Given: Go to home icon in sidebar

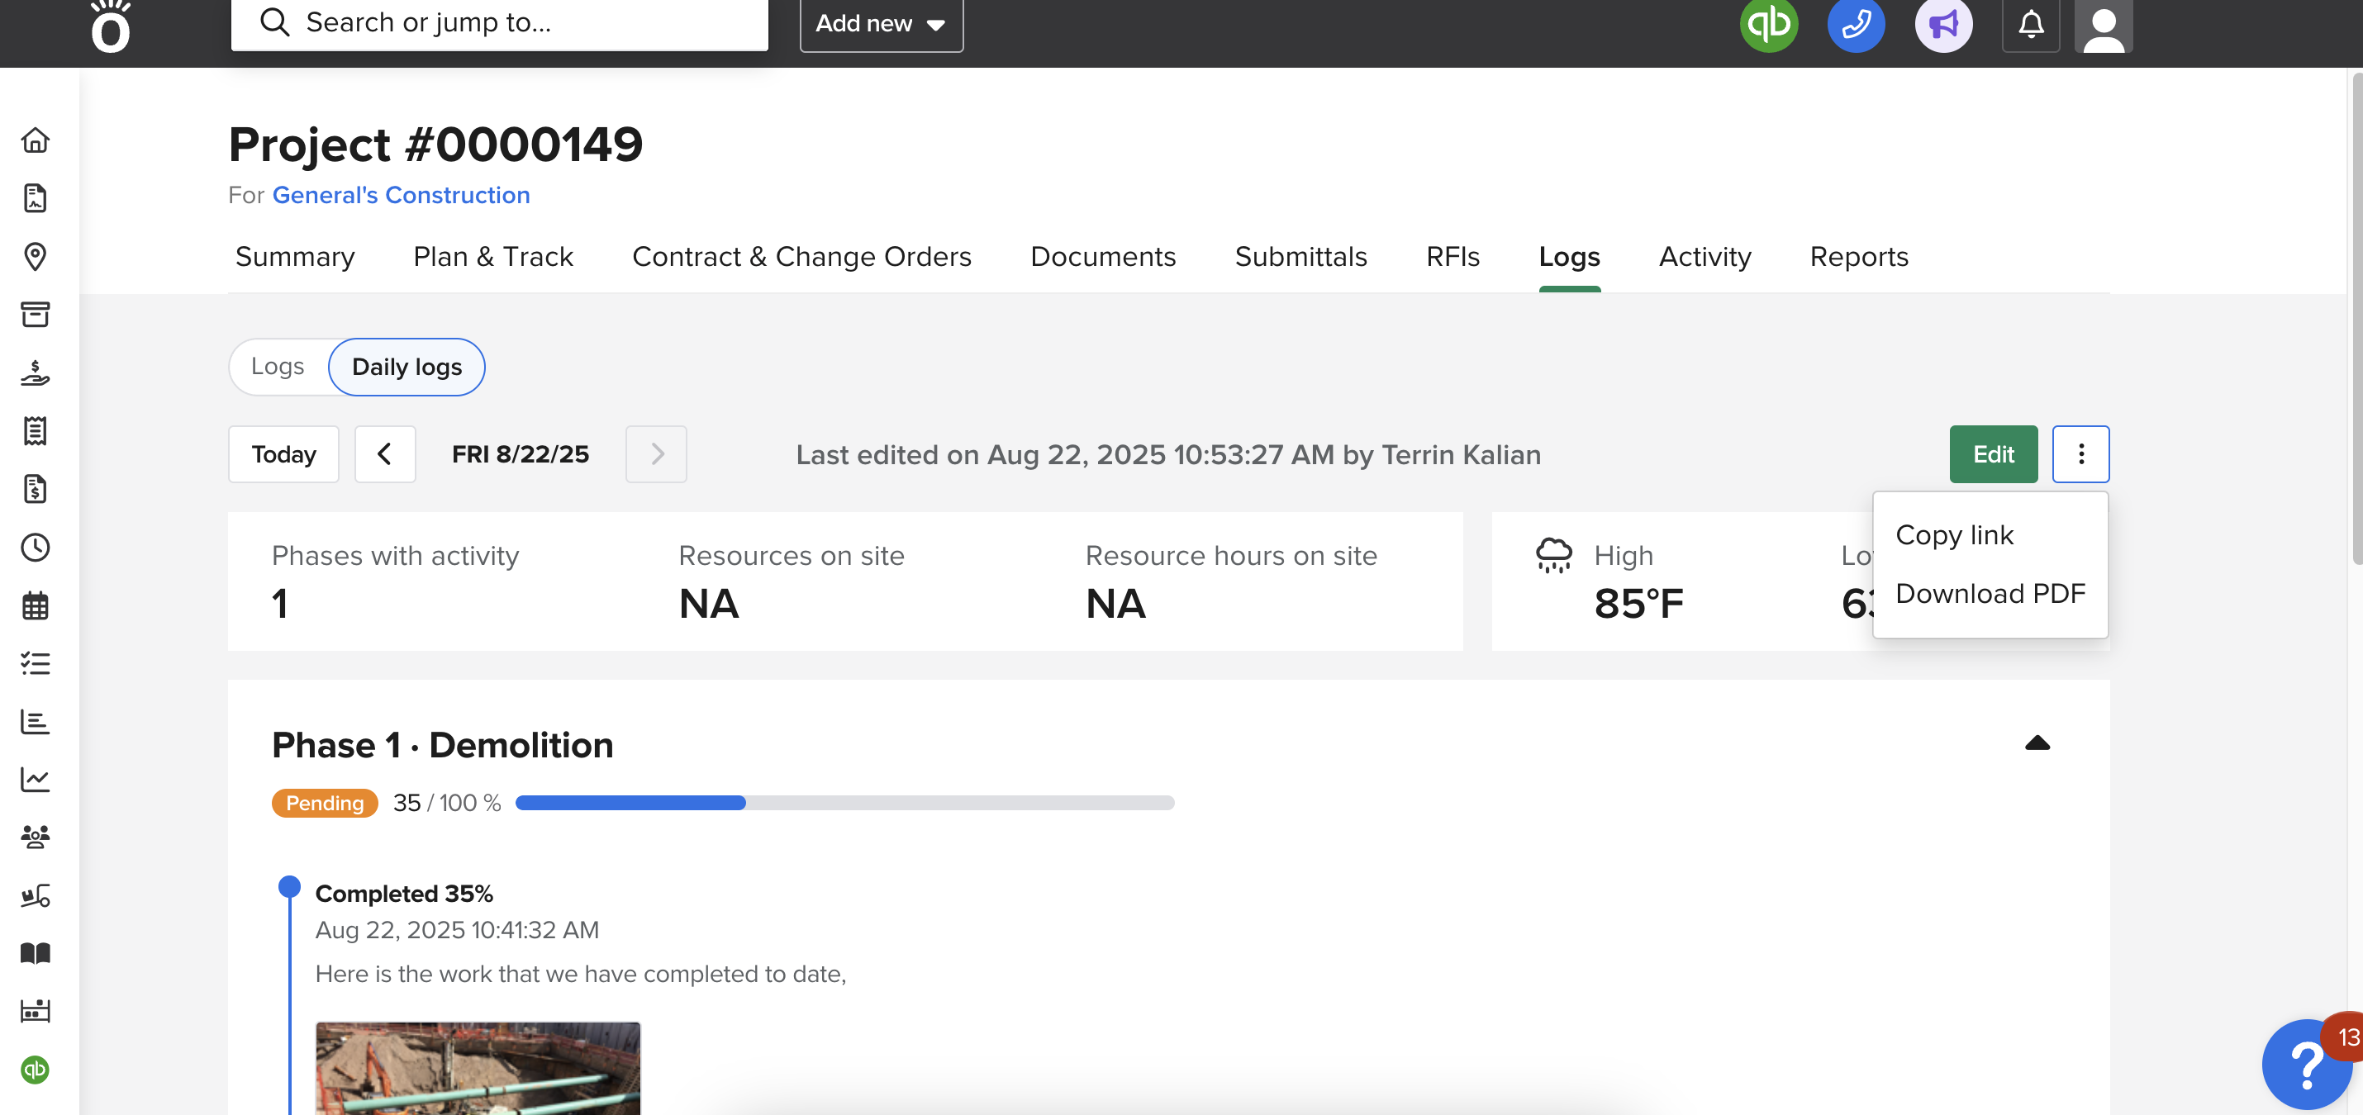Looking at the screenshot, I should [x=35, y=140].
